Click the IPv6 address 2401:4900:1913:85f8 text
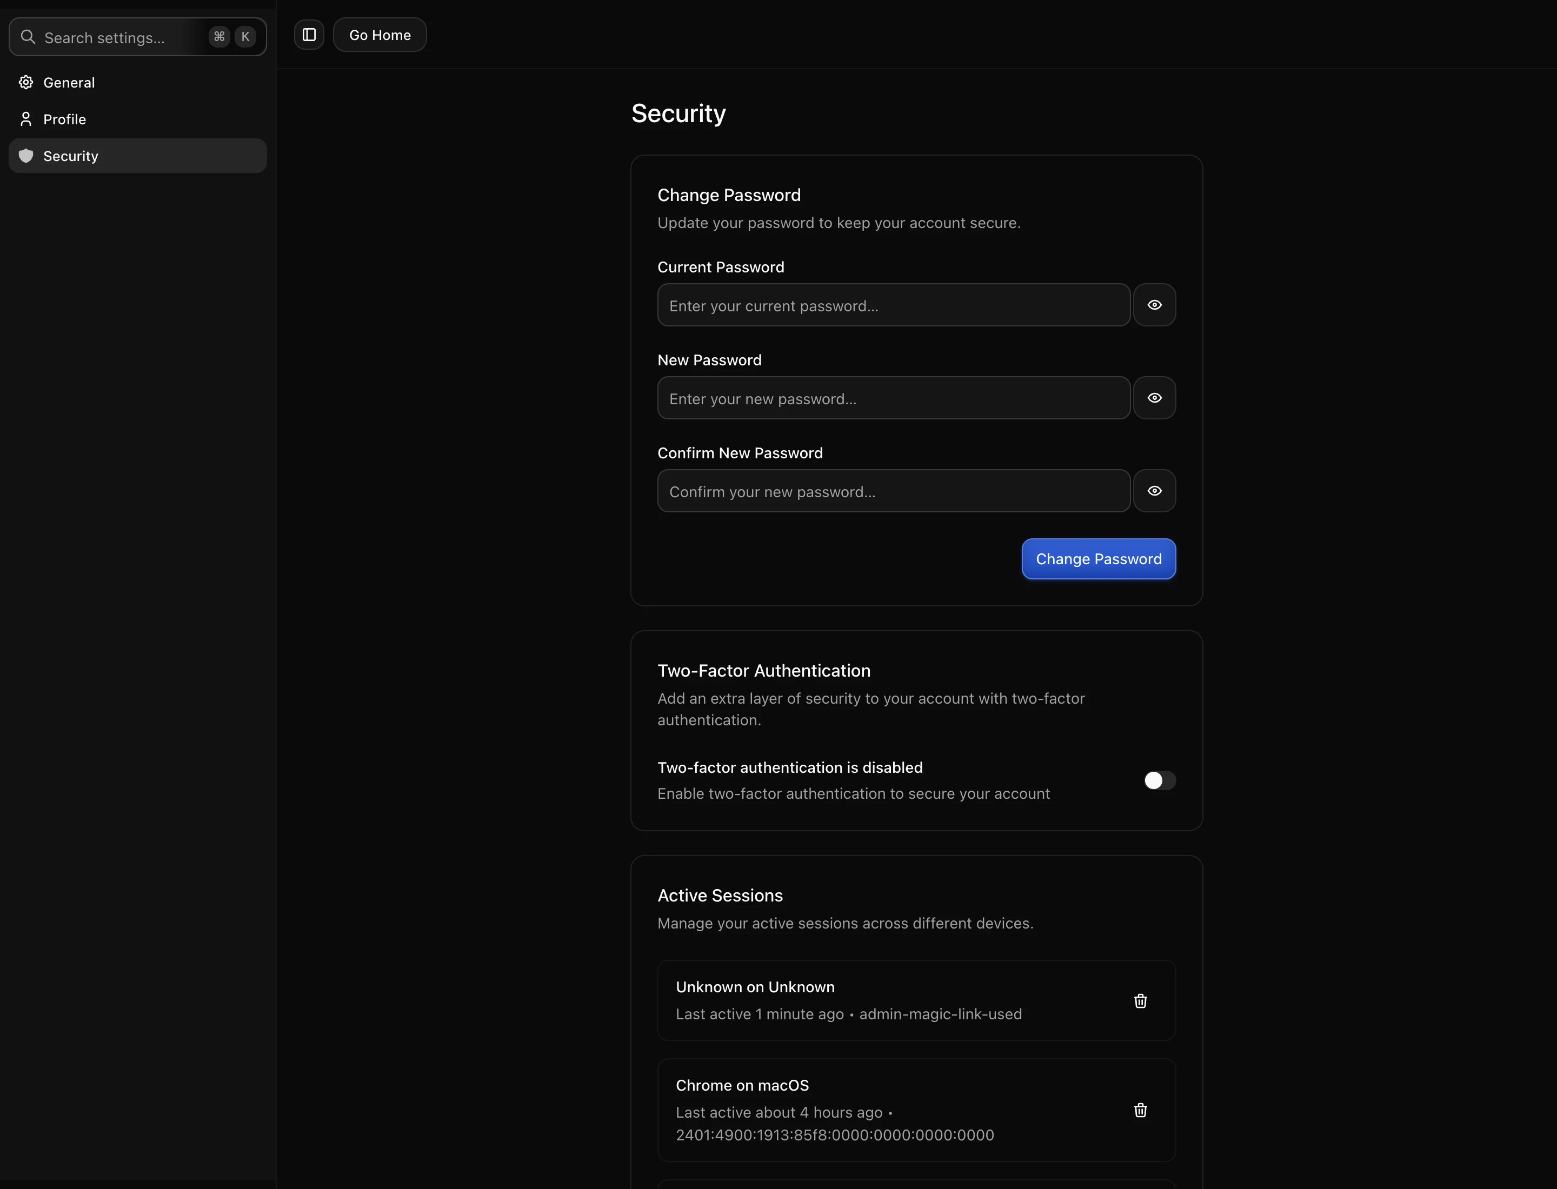The width and height of the screenshot is (1557, 1189). click(x=835, y=1135)
